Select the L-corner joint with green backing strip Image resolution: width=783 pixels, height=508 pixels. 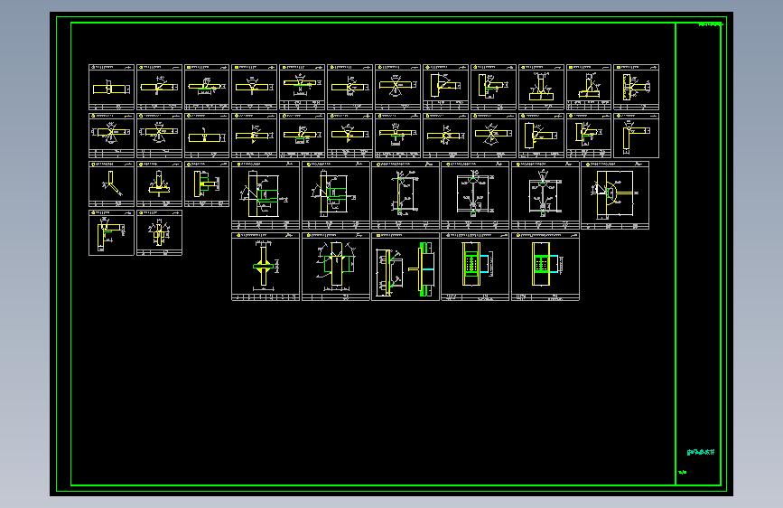111,233
